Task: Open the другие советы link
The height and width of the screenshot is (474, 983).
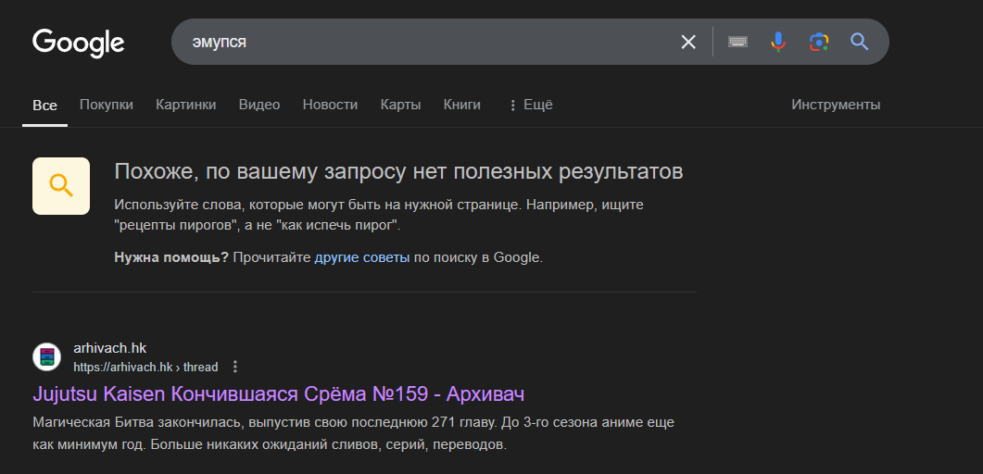Action: 361,257
